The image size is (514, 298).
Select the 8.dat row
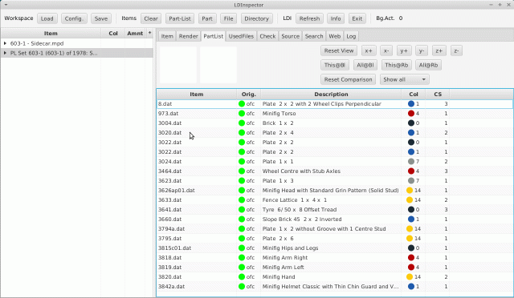(x=335, y=103)
